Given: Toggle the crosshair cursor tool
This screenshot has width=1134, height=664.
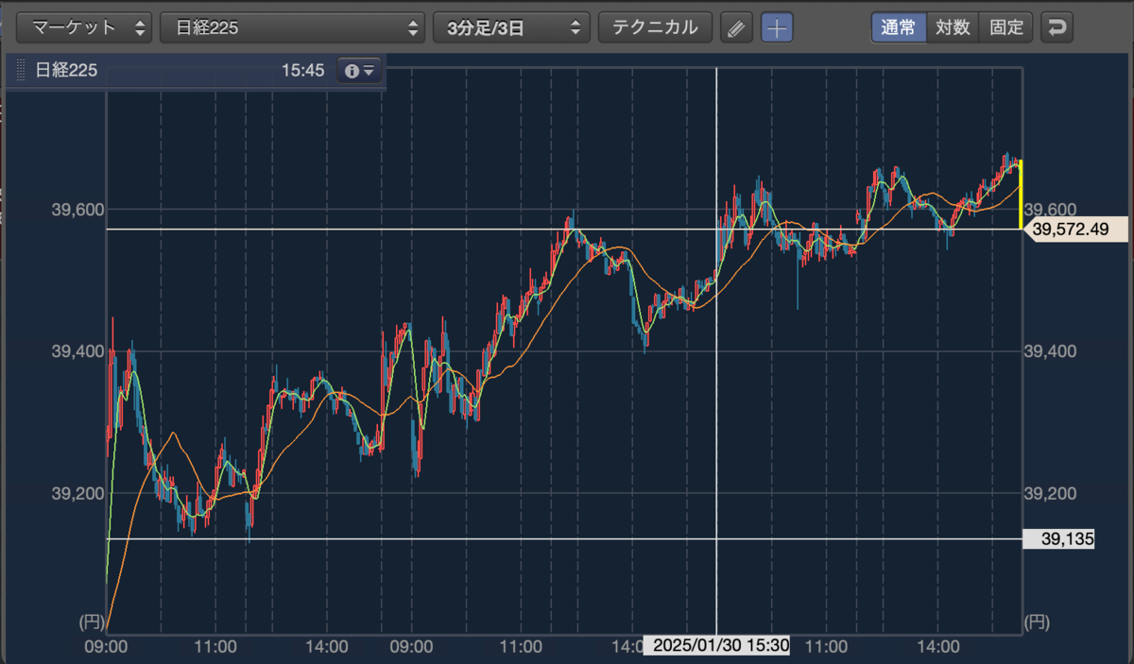Looking at the screenshot, I should coord(777,27).
